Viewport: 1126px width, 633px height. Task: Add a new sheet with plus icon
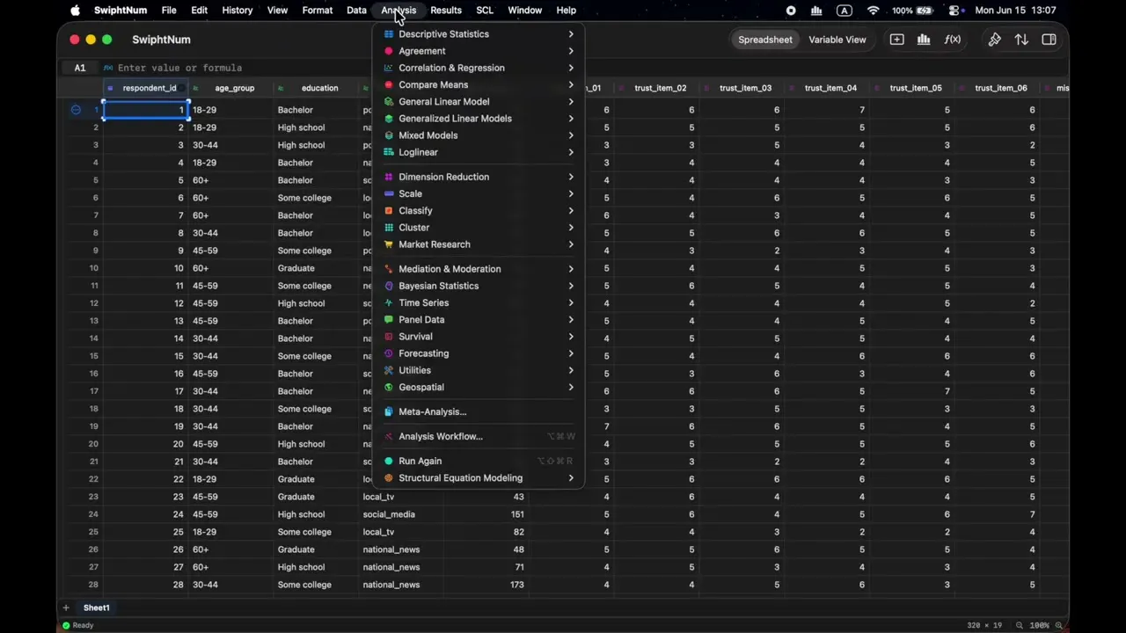tap(65, 608)
